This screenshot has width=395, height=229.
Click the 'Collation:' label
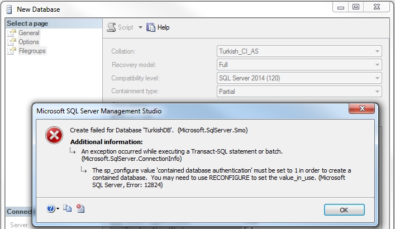click(123, 51)
